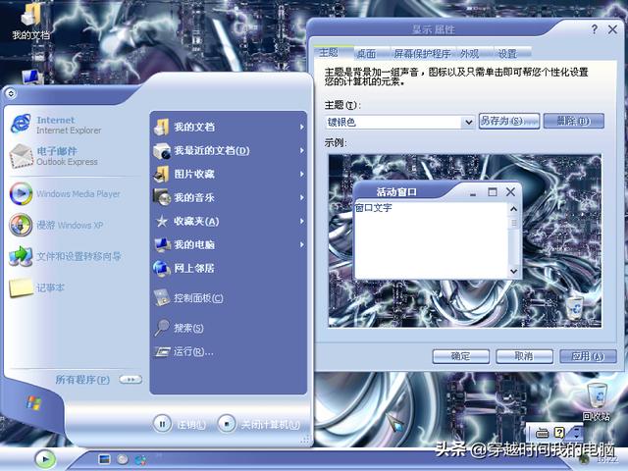This screenshot has height=471, width=628.
Task: Click 确定 OK button
Action: (460, 356)
